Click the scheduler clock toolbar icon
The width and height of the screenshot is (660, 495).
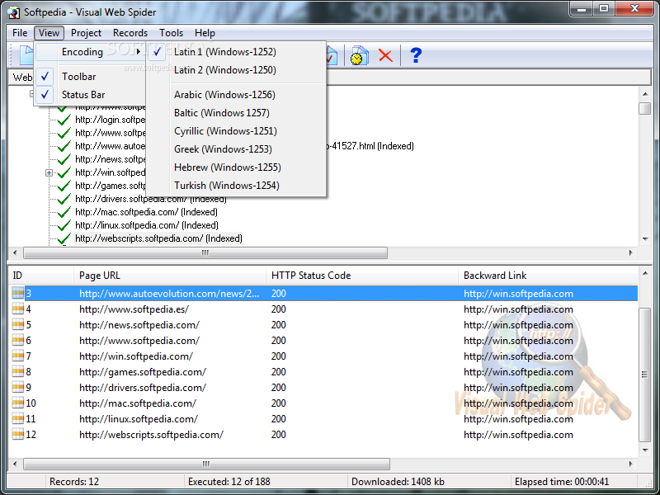[359, 55]
